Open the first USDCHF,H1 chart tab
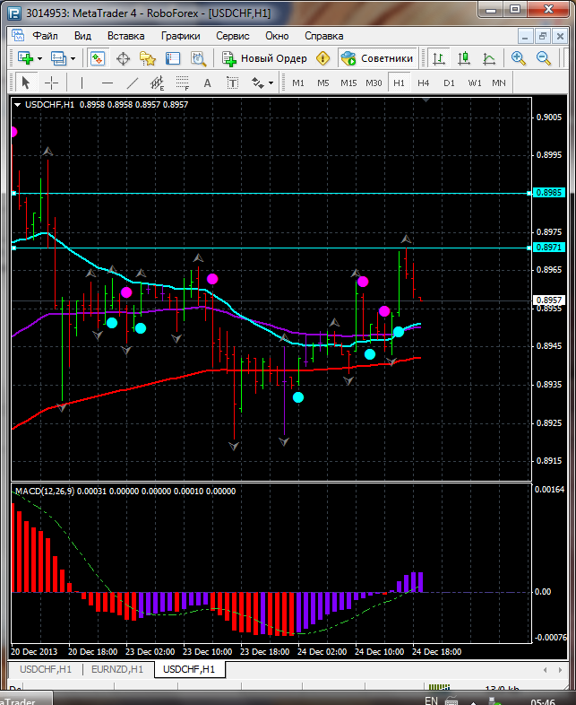This screenshot has width=576, height=705. [x=46, y=669]
